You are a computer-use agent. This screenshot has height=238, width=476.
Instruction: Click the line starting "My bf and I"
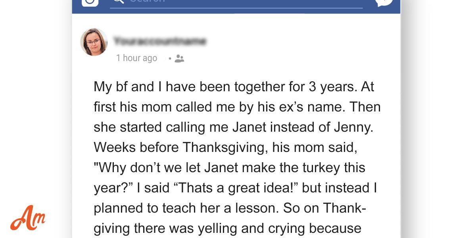pos(234,87)
